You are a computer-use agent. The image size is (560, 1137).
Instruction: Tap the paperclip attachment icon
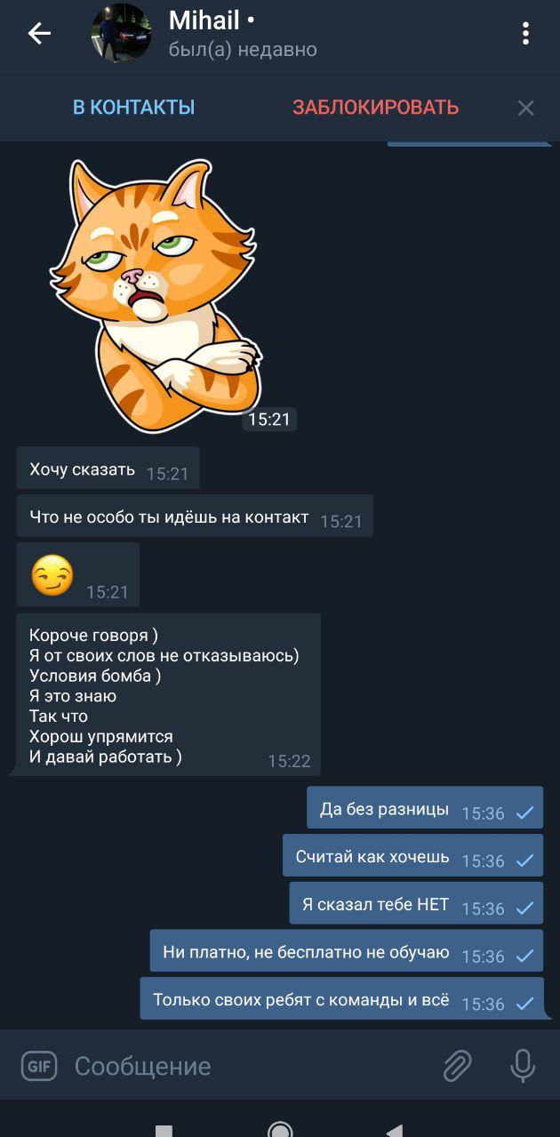pyautogui.click(x=457, y=1066)
